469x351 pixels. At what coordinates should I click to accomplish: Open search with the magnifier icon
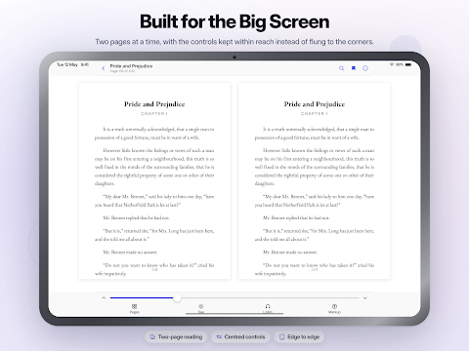[x=341, y=68]
